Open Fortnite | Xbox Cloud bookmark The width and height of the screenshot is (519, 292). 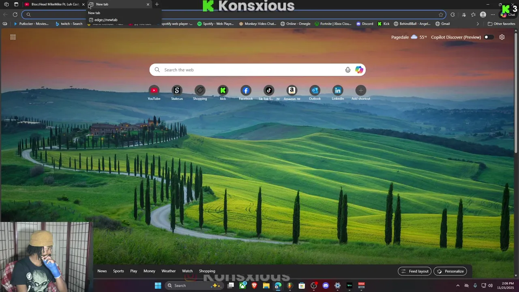click(x=333, y=24)
